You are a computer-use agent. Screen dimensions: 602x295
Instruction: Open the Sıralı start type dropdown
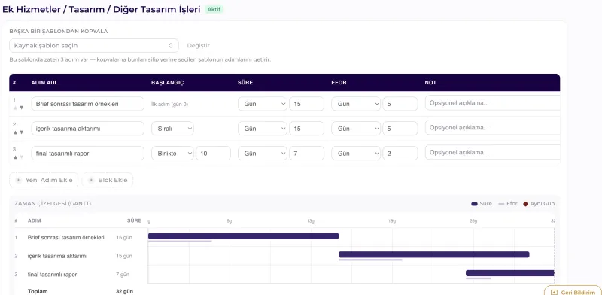click(x=172, y=129)
